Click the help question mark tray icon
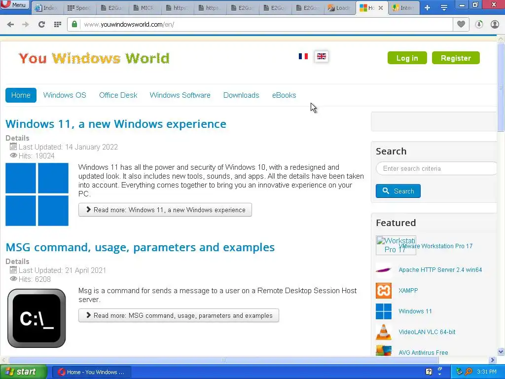Viewport: 505px width, 379px height. coord(429,372)
